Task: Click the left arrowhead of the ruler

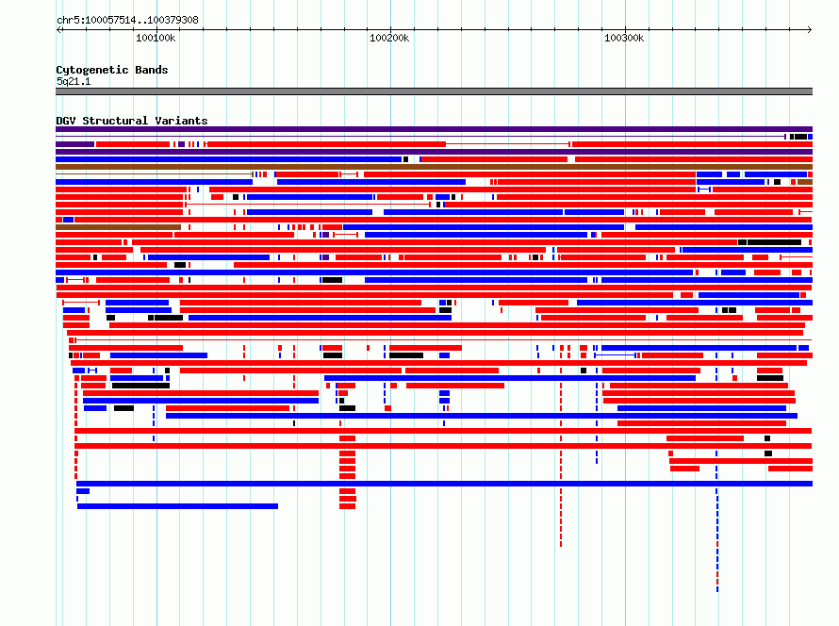Action: (58, 29)
